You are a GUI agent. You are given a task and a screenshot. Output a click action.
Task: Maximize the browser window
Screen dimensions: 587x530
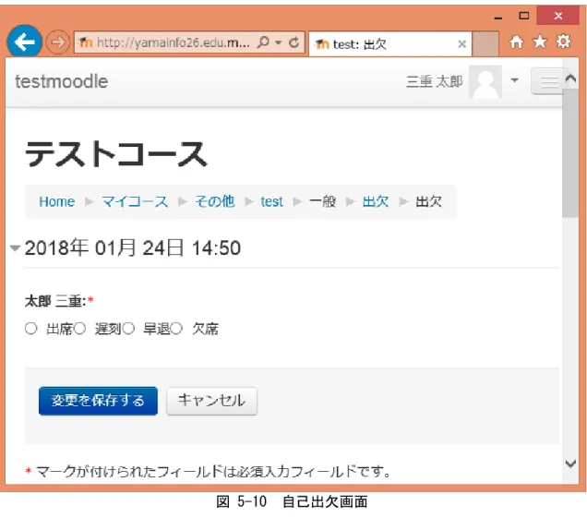(524, 16)
